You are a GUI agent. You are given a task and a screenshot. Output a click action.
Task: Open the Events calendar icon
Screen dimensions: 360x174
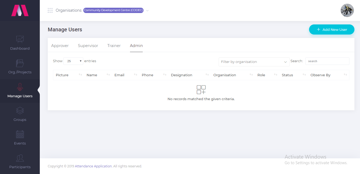pyautogui.click(x=20, y=134)
